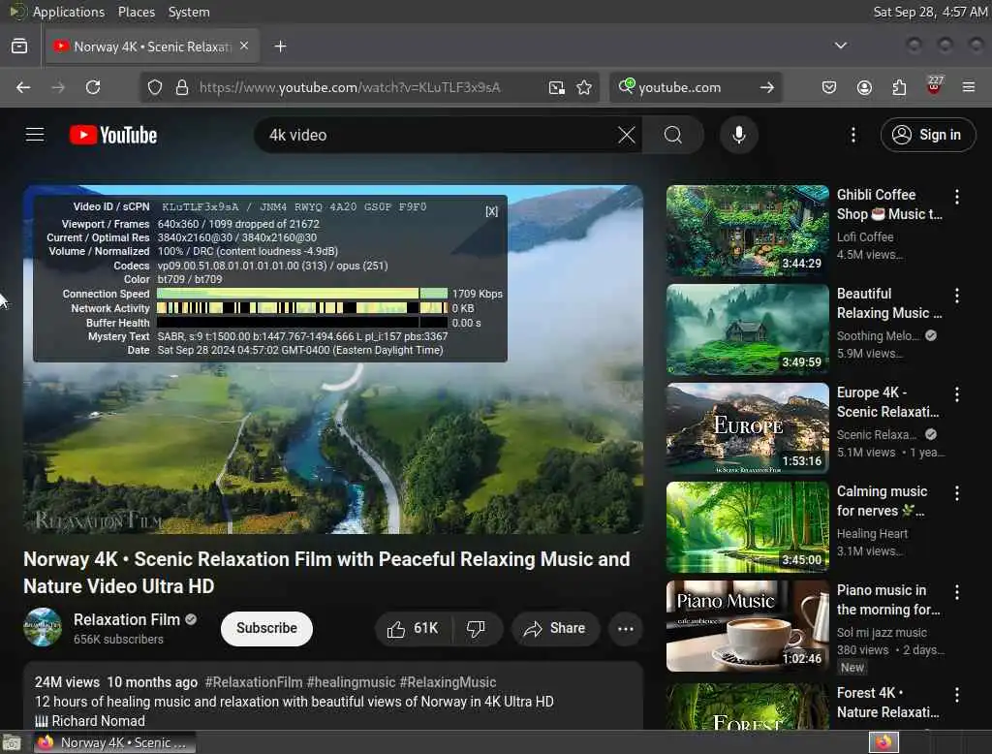Click the Network Activity graph bar
Screen dimensions: 992x754
click(x=302, y=308)
